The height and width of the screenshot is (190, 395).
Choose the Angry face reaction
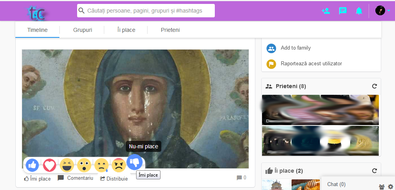pyautogui.click(x=118, y=165)
